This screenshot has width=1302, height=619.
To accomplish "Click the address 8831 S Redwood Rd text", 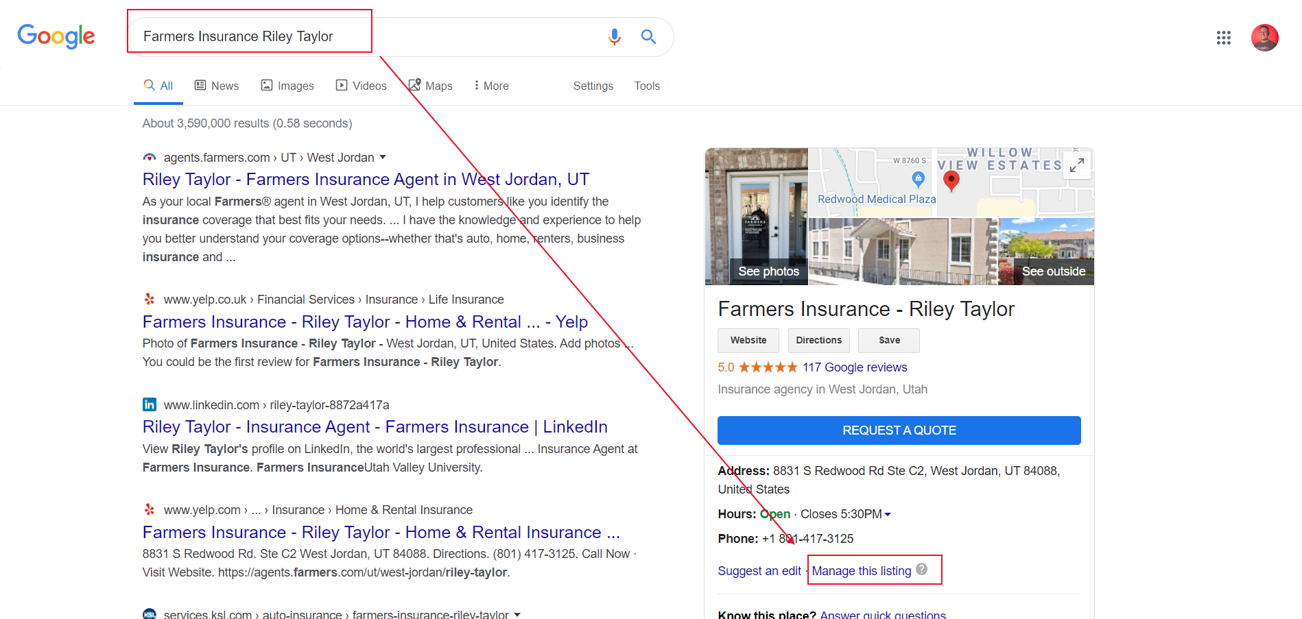I will pos(889,480).
